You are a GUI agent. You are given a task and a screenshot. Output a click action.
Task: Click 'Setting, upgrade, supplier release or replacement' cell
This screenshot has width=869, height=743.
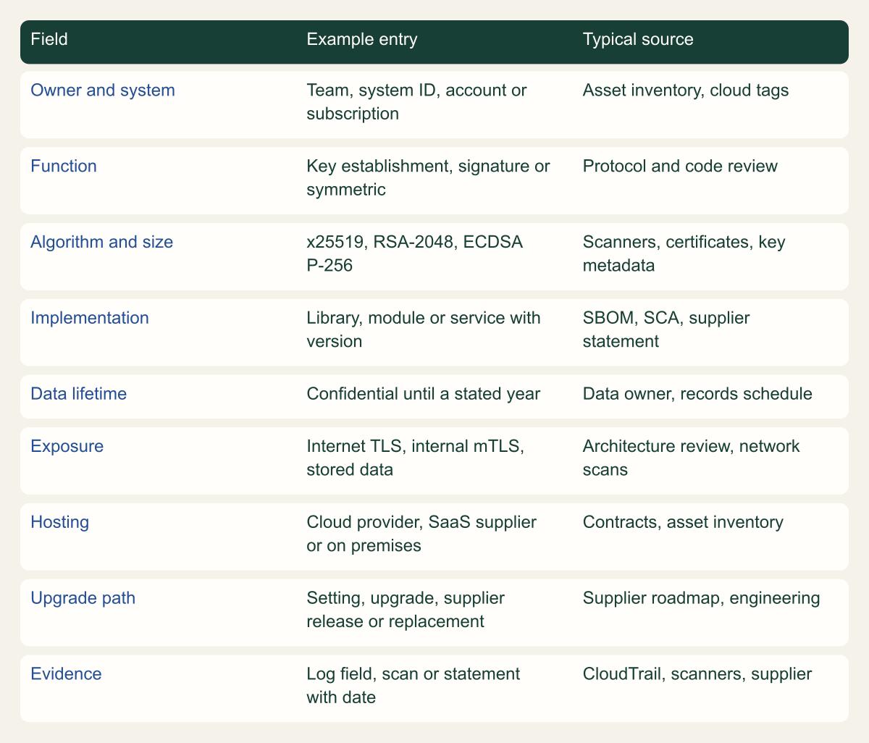click(434, 613)
